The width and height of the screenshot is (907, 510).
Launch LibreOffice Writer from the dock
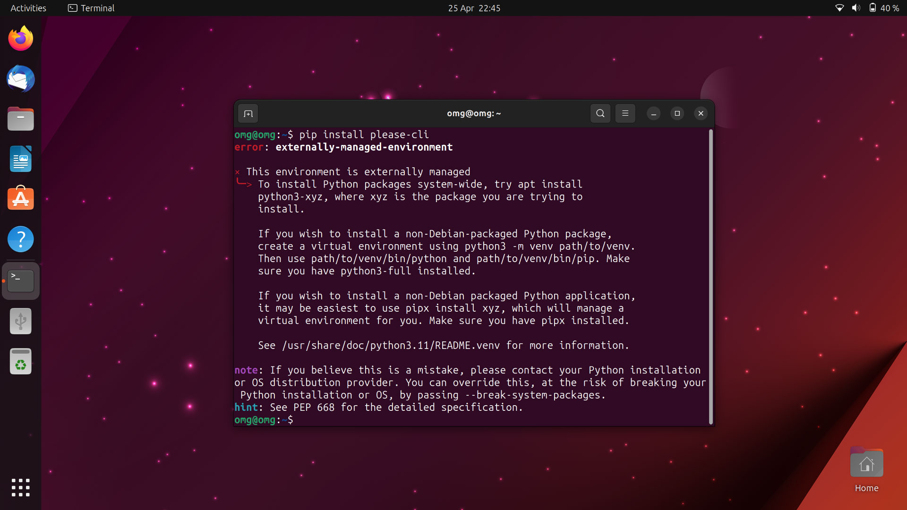21,159
